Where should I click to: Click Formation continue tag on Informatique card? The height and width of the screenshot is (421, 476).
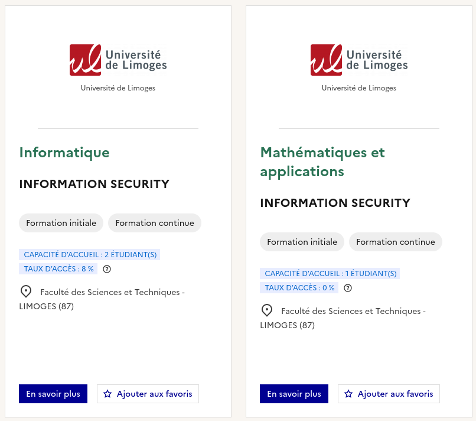tap(155, 223)
